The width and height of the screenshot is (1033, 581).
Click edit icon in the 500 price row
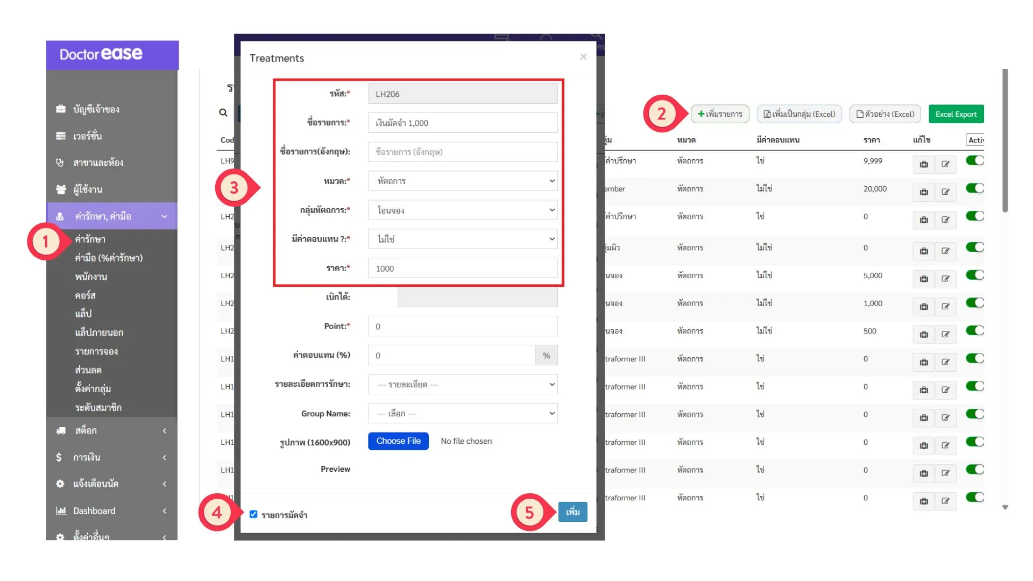945,335
